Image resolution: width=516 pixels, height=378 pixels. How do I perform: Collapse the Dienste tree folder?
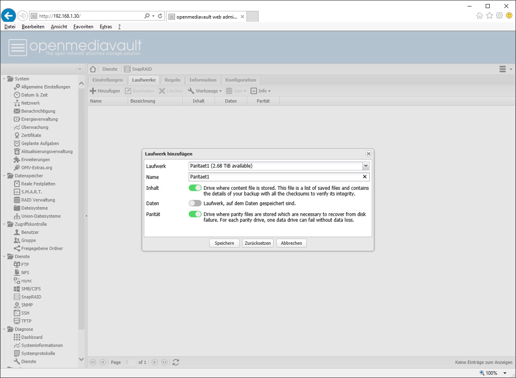click(x=4, y=256)
